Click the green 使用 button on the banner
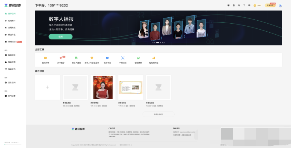291x148 pixels. click(x=60, y=37)
